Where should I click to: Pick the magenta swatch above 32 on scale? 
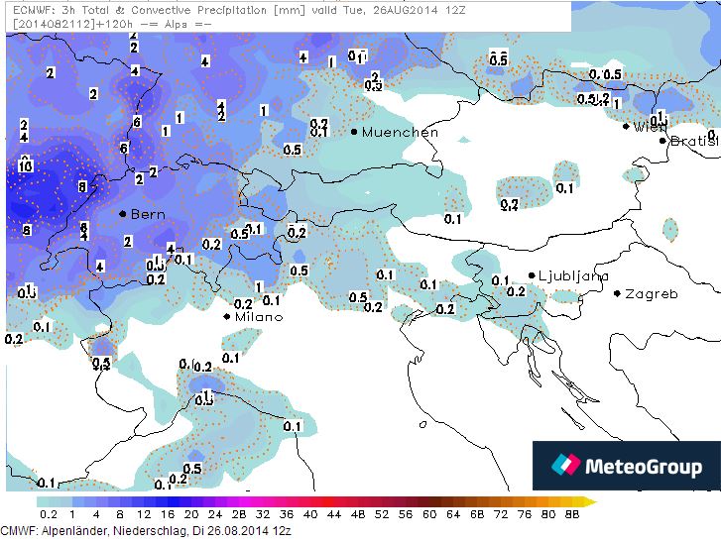(x=263, y=501)
